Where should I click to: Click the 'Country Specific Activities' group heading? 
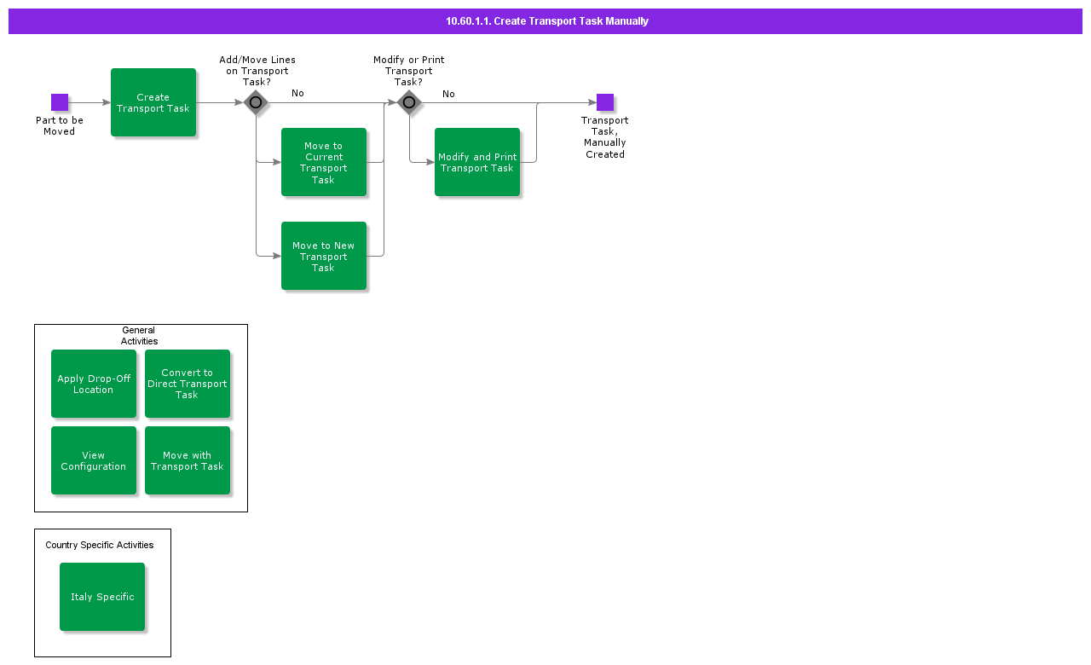coord(100,545)
